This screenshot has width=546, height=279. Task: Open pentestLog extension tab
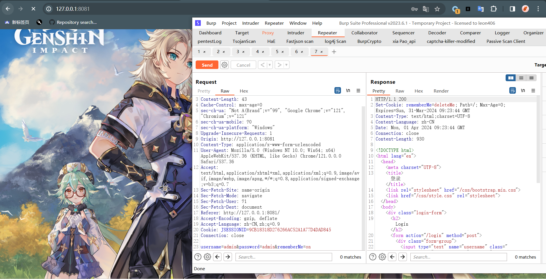(x=210, y=41)
